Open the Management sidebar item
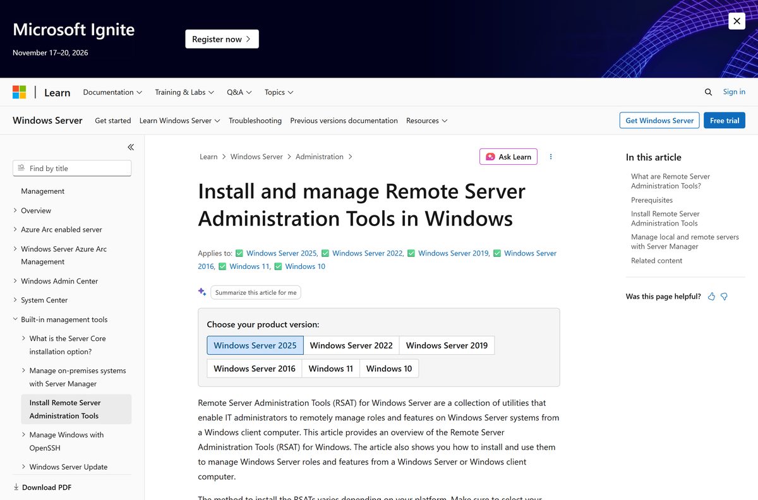Screen dimensions: 758x500 [42, 191]
